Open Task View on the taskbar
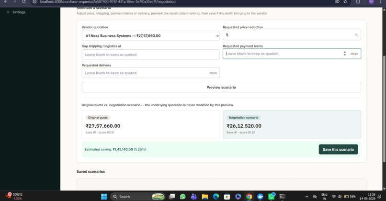The height and width of the screenshot is (201, 386). point(171,196)
